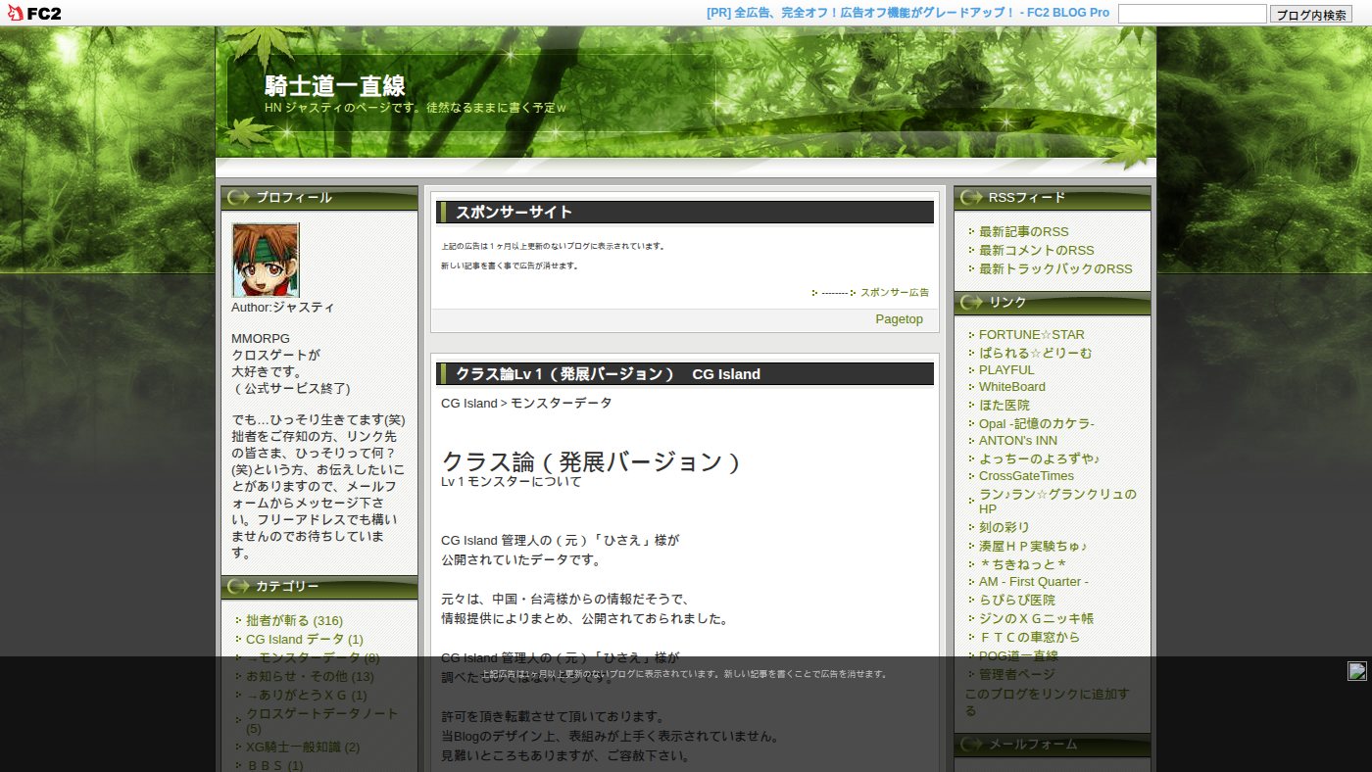Close the bottom ad overlay banner

(1357, 671)
